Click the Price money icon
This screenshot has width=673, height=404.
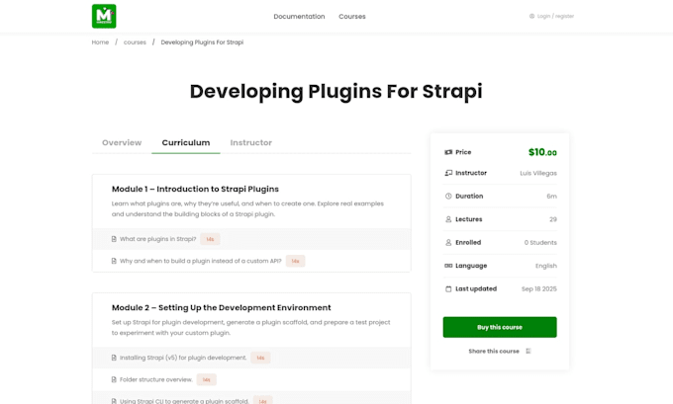click(448, 152)
